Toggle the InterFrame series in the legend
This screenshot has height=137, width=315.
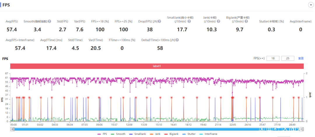click(208, 134)
